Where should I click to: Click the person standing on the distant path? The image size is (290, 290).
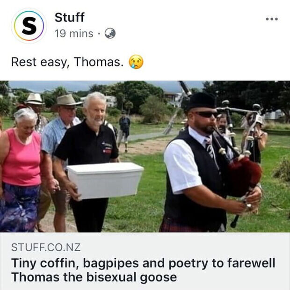tap(124, 130)
